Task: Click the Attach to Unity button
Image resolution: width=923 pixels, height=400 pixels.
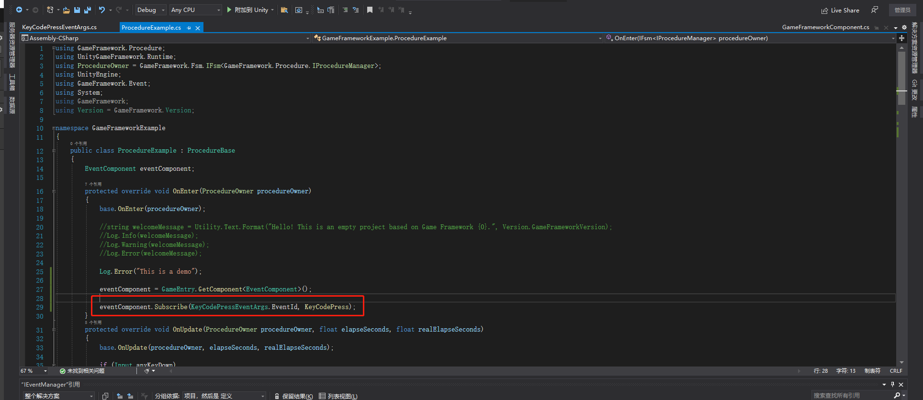Action: (x=250, y=10)
